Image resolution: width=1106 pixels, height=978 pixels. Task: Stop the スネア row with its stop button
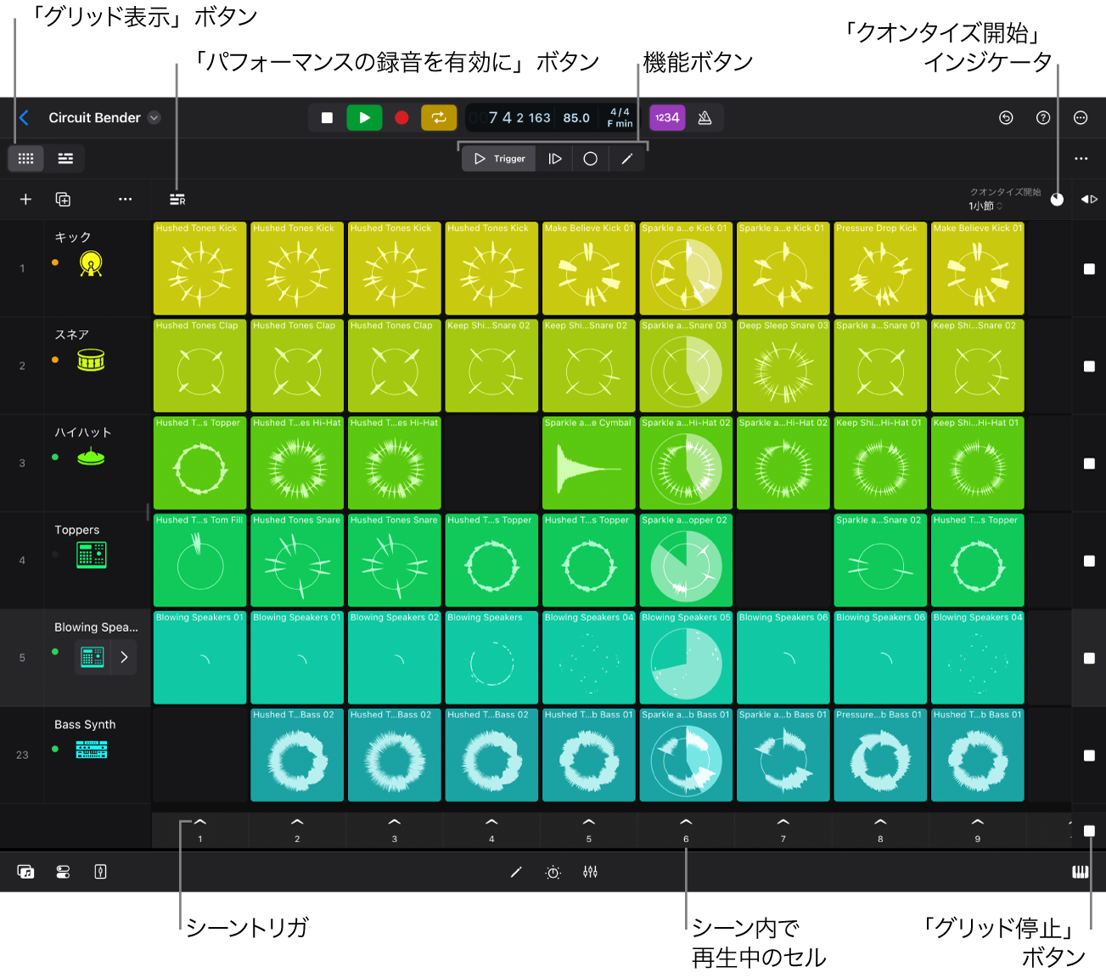(1089, 367)
